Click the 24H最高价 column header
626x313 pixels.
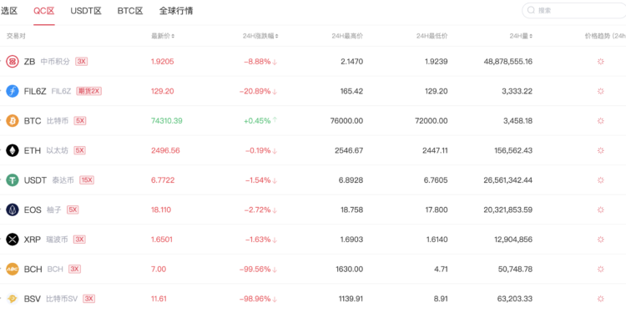point(347,36)
